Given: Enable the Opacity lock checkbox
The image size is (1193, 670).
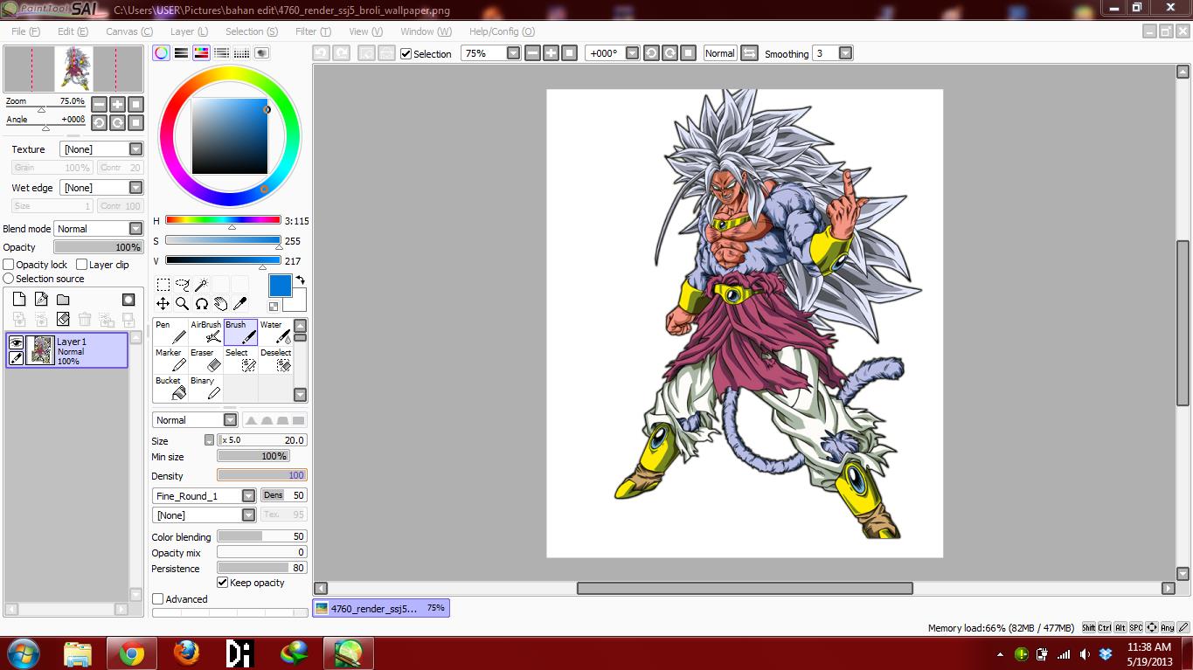Looking at the screenshot, I should pos(9,265).
